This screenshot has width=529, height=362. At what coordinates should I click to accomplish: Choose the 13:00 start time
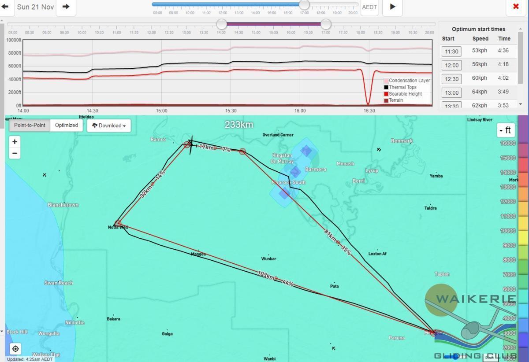click(x=452, y=92)
